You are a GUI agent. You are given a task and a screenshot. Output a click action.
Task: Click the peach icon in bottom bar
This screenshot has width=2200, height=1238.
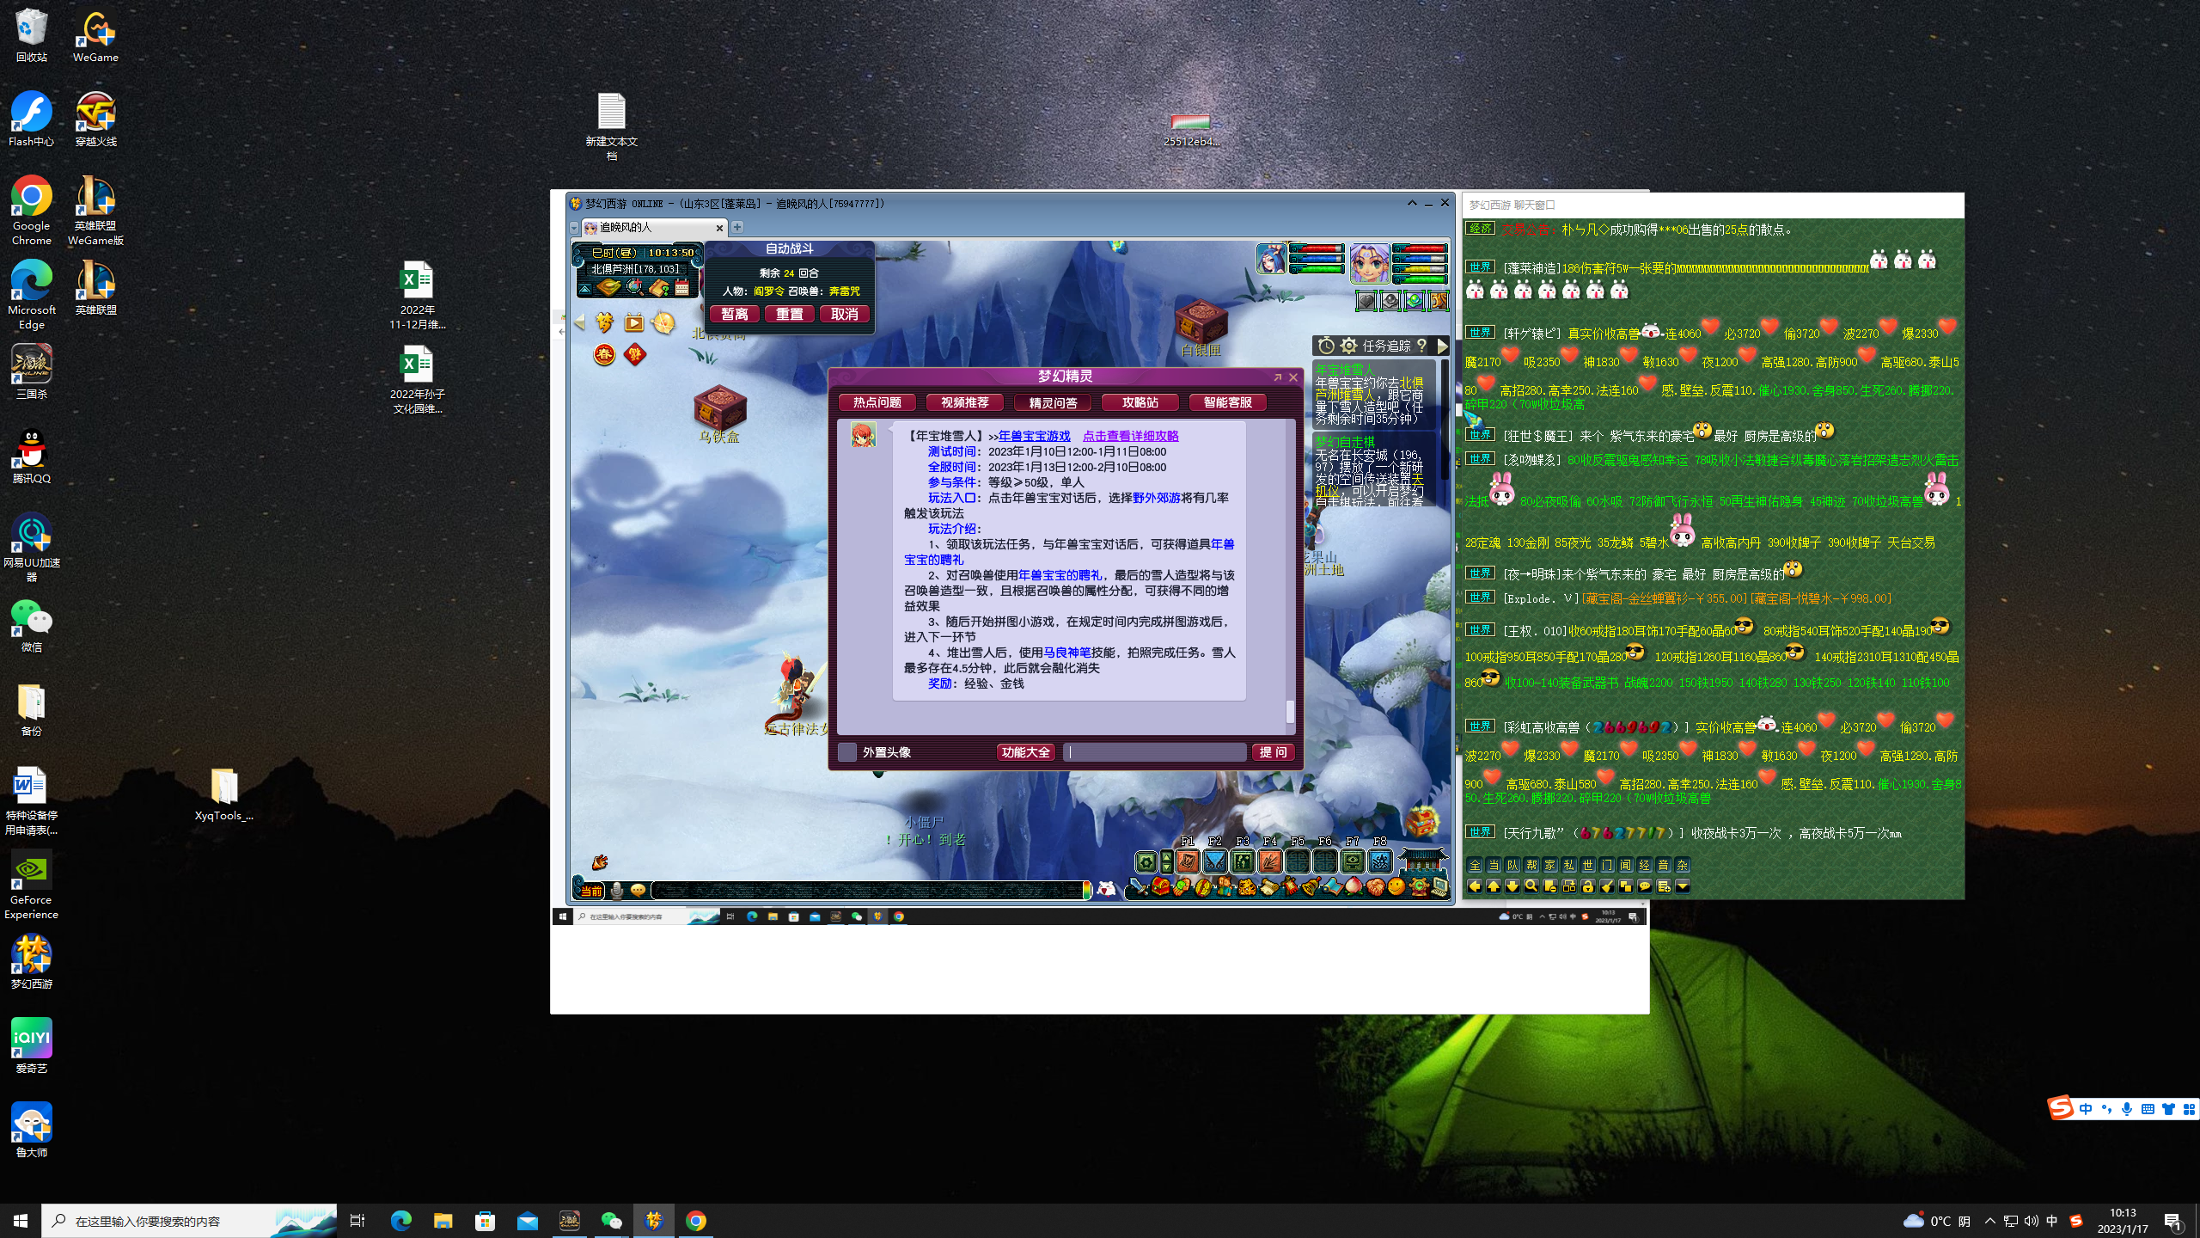coord(1354,887)
